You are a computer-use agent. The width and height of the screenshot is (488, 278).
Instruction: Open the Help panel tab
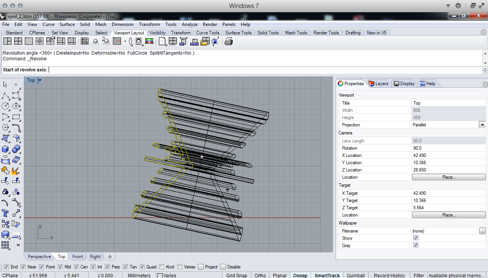point(427,84)
